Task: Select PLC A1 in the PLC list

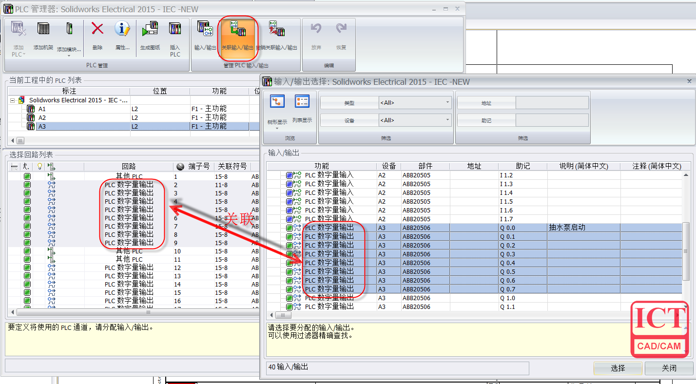Action: click(x=42, y=109)
